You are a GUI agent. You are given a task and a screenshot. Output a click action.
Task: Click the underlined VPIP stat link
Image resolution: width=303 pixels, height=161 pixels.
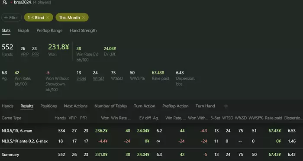coord(25,54)
